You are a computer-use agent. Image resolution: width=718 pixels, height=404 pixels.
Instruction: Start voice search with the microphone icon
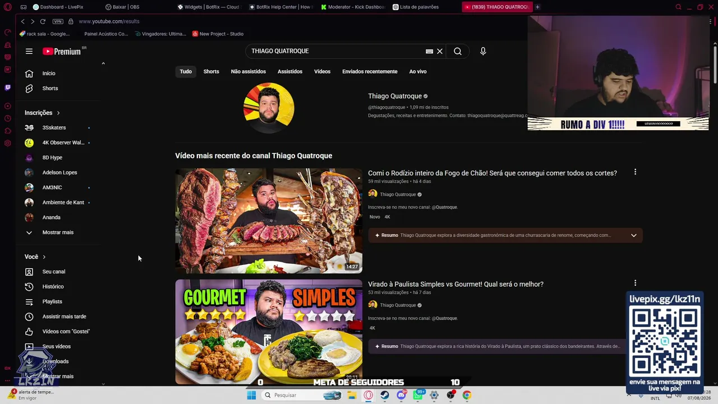tap(483, 51)
